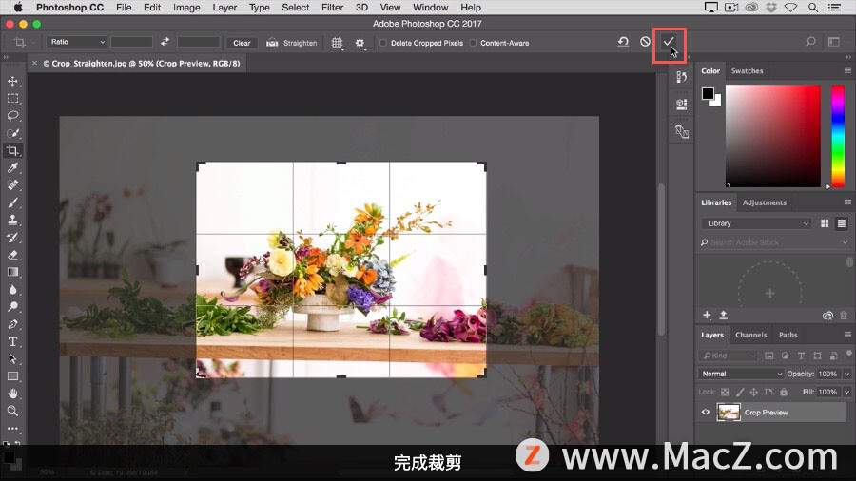Open the Libraries panel menu
856x481 pixels.
pos(847,202)
